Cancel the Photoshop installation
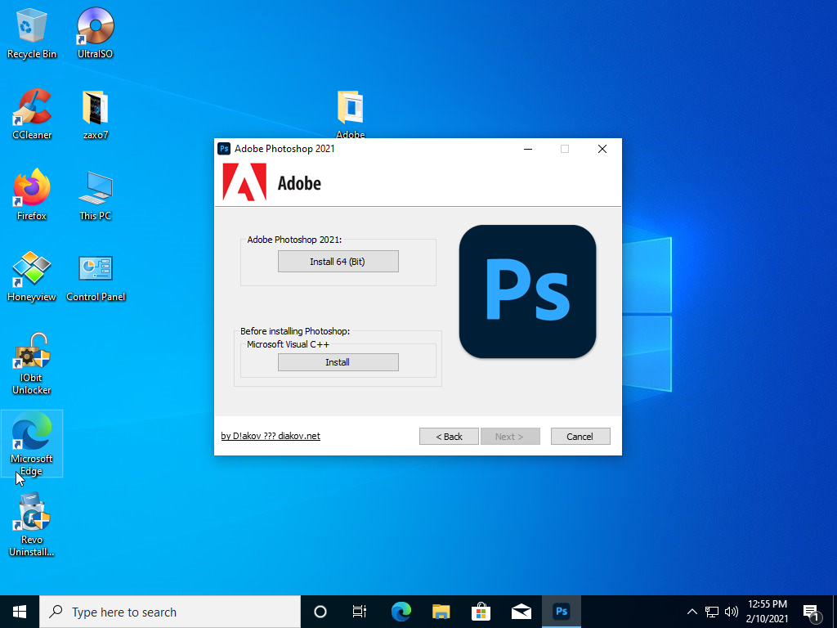The image size is (837, 628). coord(580,437)
